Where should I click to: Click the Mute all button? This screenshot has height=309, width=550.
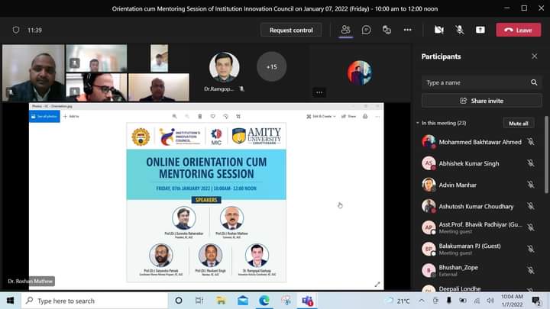coord(519,124)
